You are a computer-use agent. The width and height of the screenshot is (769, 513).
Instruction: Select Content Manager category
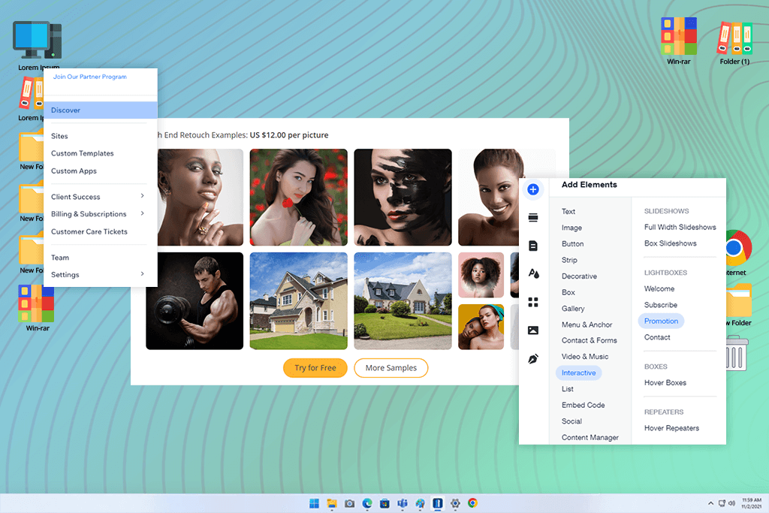point(590,437)
